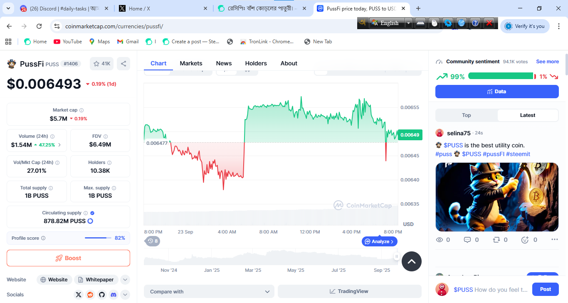Click the Analyze button on the chart
Viewport: 568px width, 303px height.
(x=380, y=241)
